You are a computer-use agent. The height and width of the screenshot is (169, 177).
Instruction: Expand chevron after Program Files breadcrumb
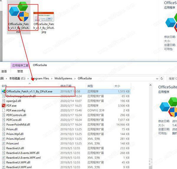52,78
